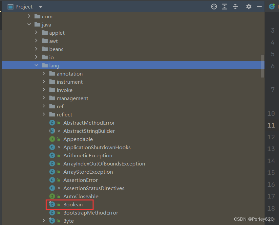Screen dimensions: 279x225
Task: Select the Boolean class entry
Action: [x=73, y=204]
